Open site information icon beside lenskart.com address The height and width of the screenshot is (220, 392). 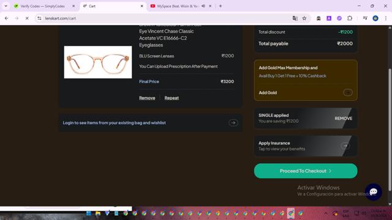[39, 18]
